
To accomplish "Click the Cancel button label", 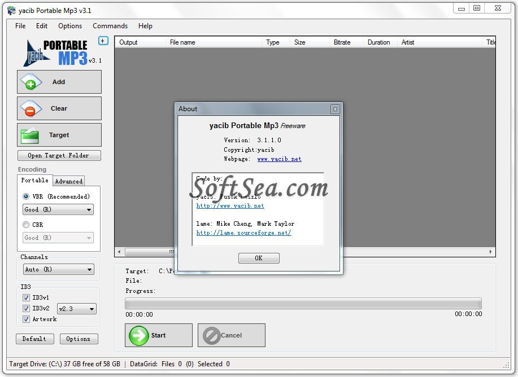I will (231, 335).
